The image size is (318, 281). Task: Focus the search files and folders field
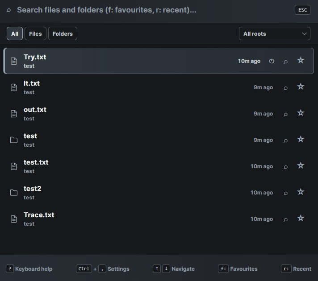pos(152,10)
